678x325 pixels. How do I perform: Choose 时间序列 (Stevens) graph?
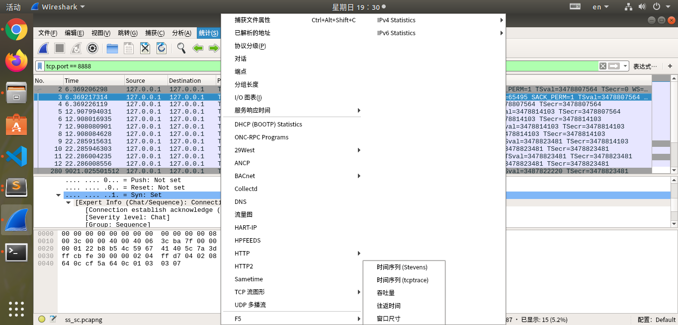404,267
